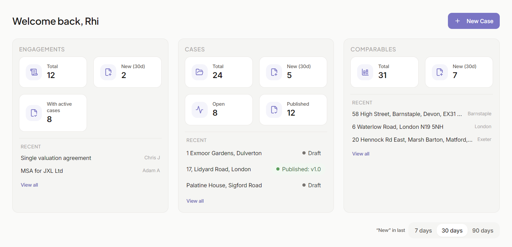Click the Open cases label
The width and height of the screenshot is (512, 247).
pyautogui.click(x=219, y=104)
